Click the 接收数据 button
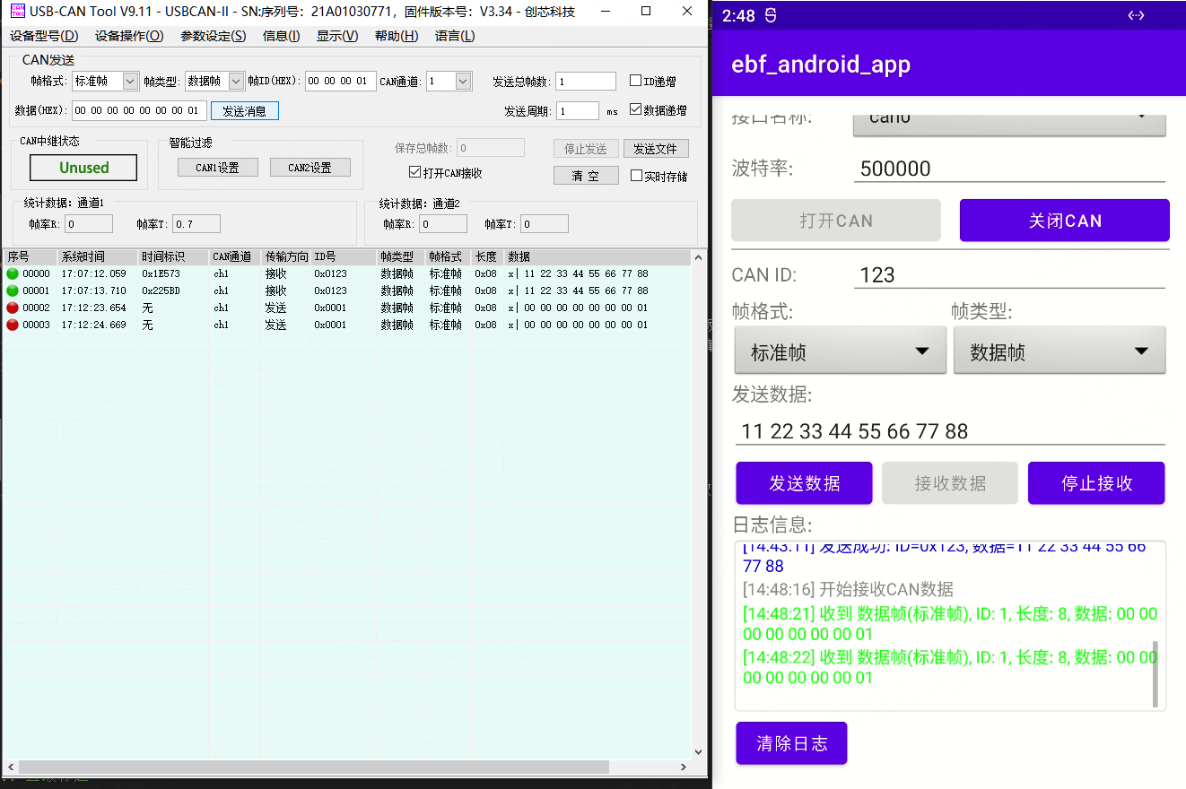This screenshot has height=789, width=1186. click(x=950, y=483)
